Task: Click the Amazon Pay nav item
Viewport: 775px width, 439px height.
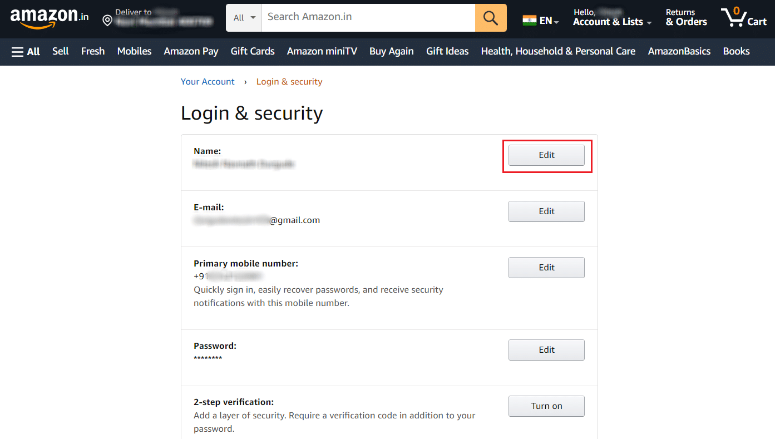Action: [191, 51]
